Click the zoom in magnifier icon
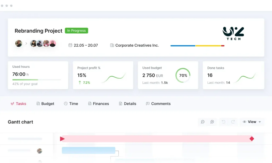 (212, 122)
